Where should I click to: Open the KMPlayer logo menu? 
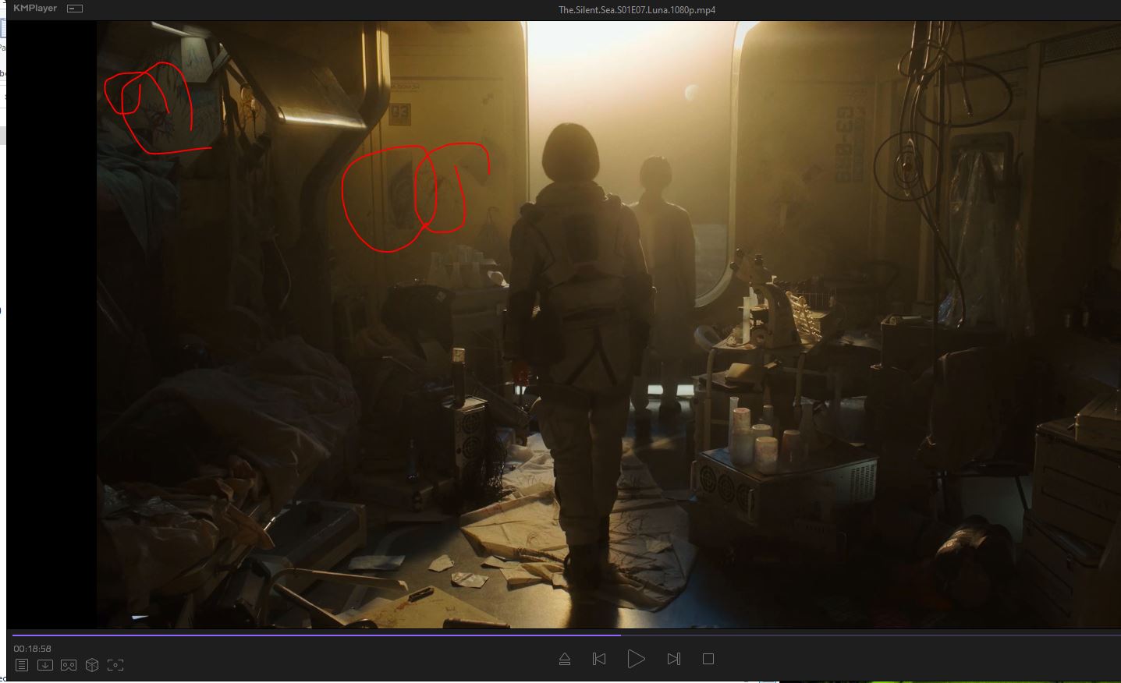35,9
